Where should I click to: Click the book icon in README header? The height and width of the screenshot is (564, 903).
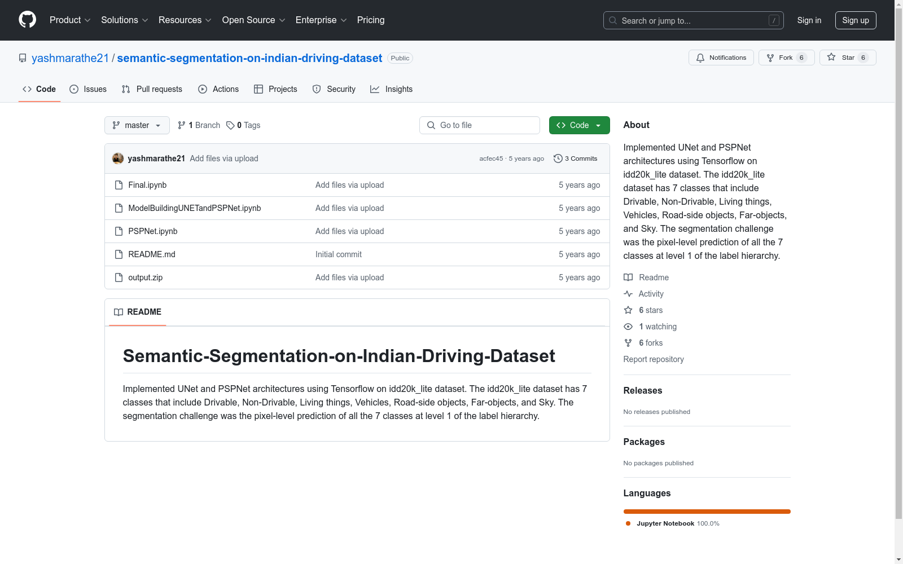pyautogui.click(x=119, y=312)
